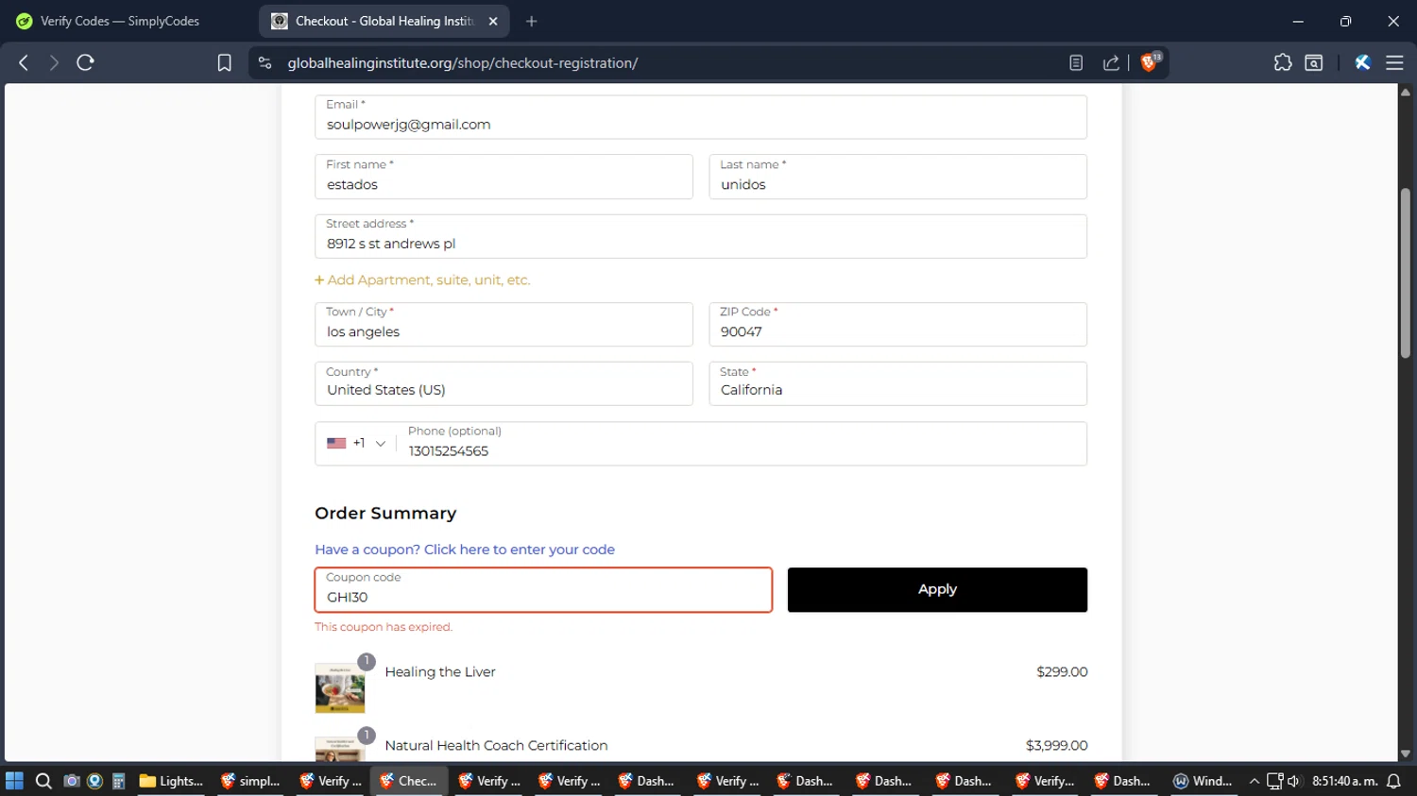Screen dimensions: 1417x796
Task: Go back to the previous page
Action: [24, 62]
